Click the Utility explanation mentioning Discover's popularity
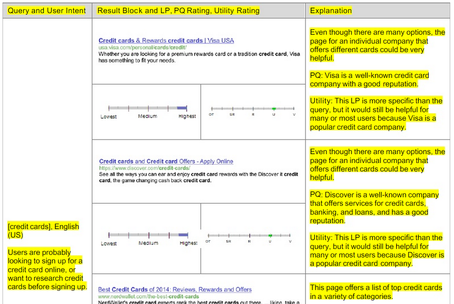Screen dimensions: 454x304 (377, 250)
